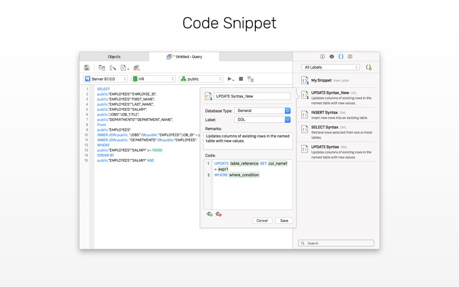Click the My Snippet file icon
The image size is (459, 287).
click(305, 80)
